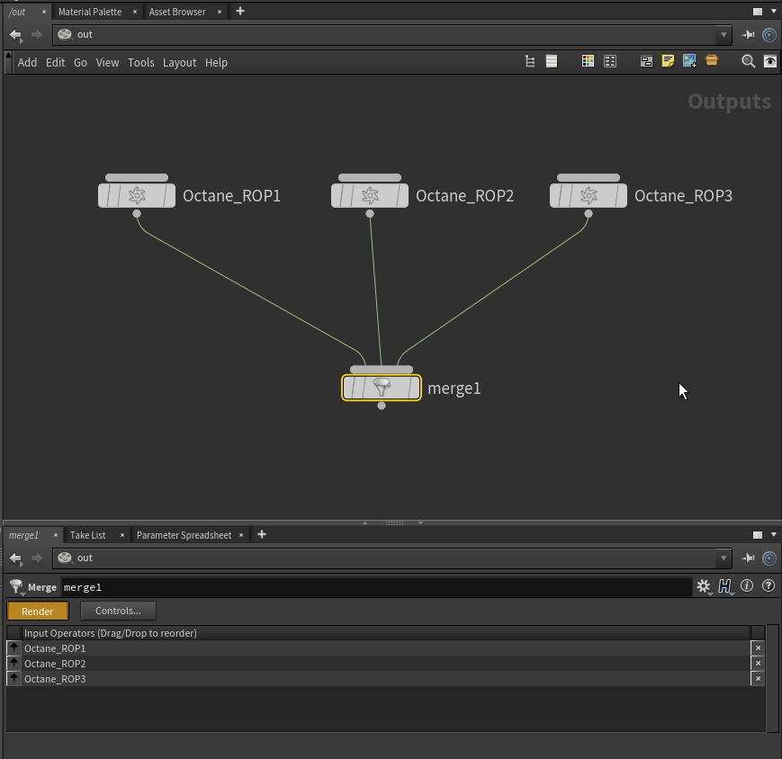Remove Octane_ROP2 from input operators
Image resolution: width=782 pixels, height=759 pixels.
click(758, 664)
